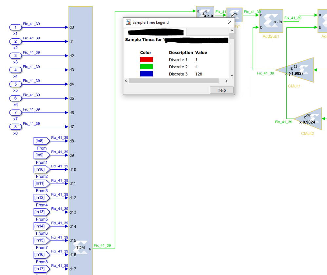Close the Sample Time Legend dialog
The width and height of the screenshot is (327, 275).
230,22
